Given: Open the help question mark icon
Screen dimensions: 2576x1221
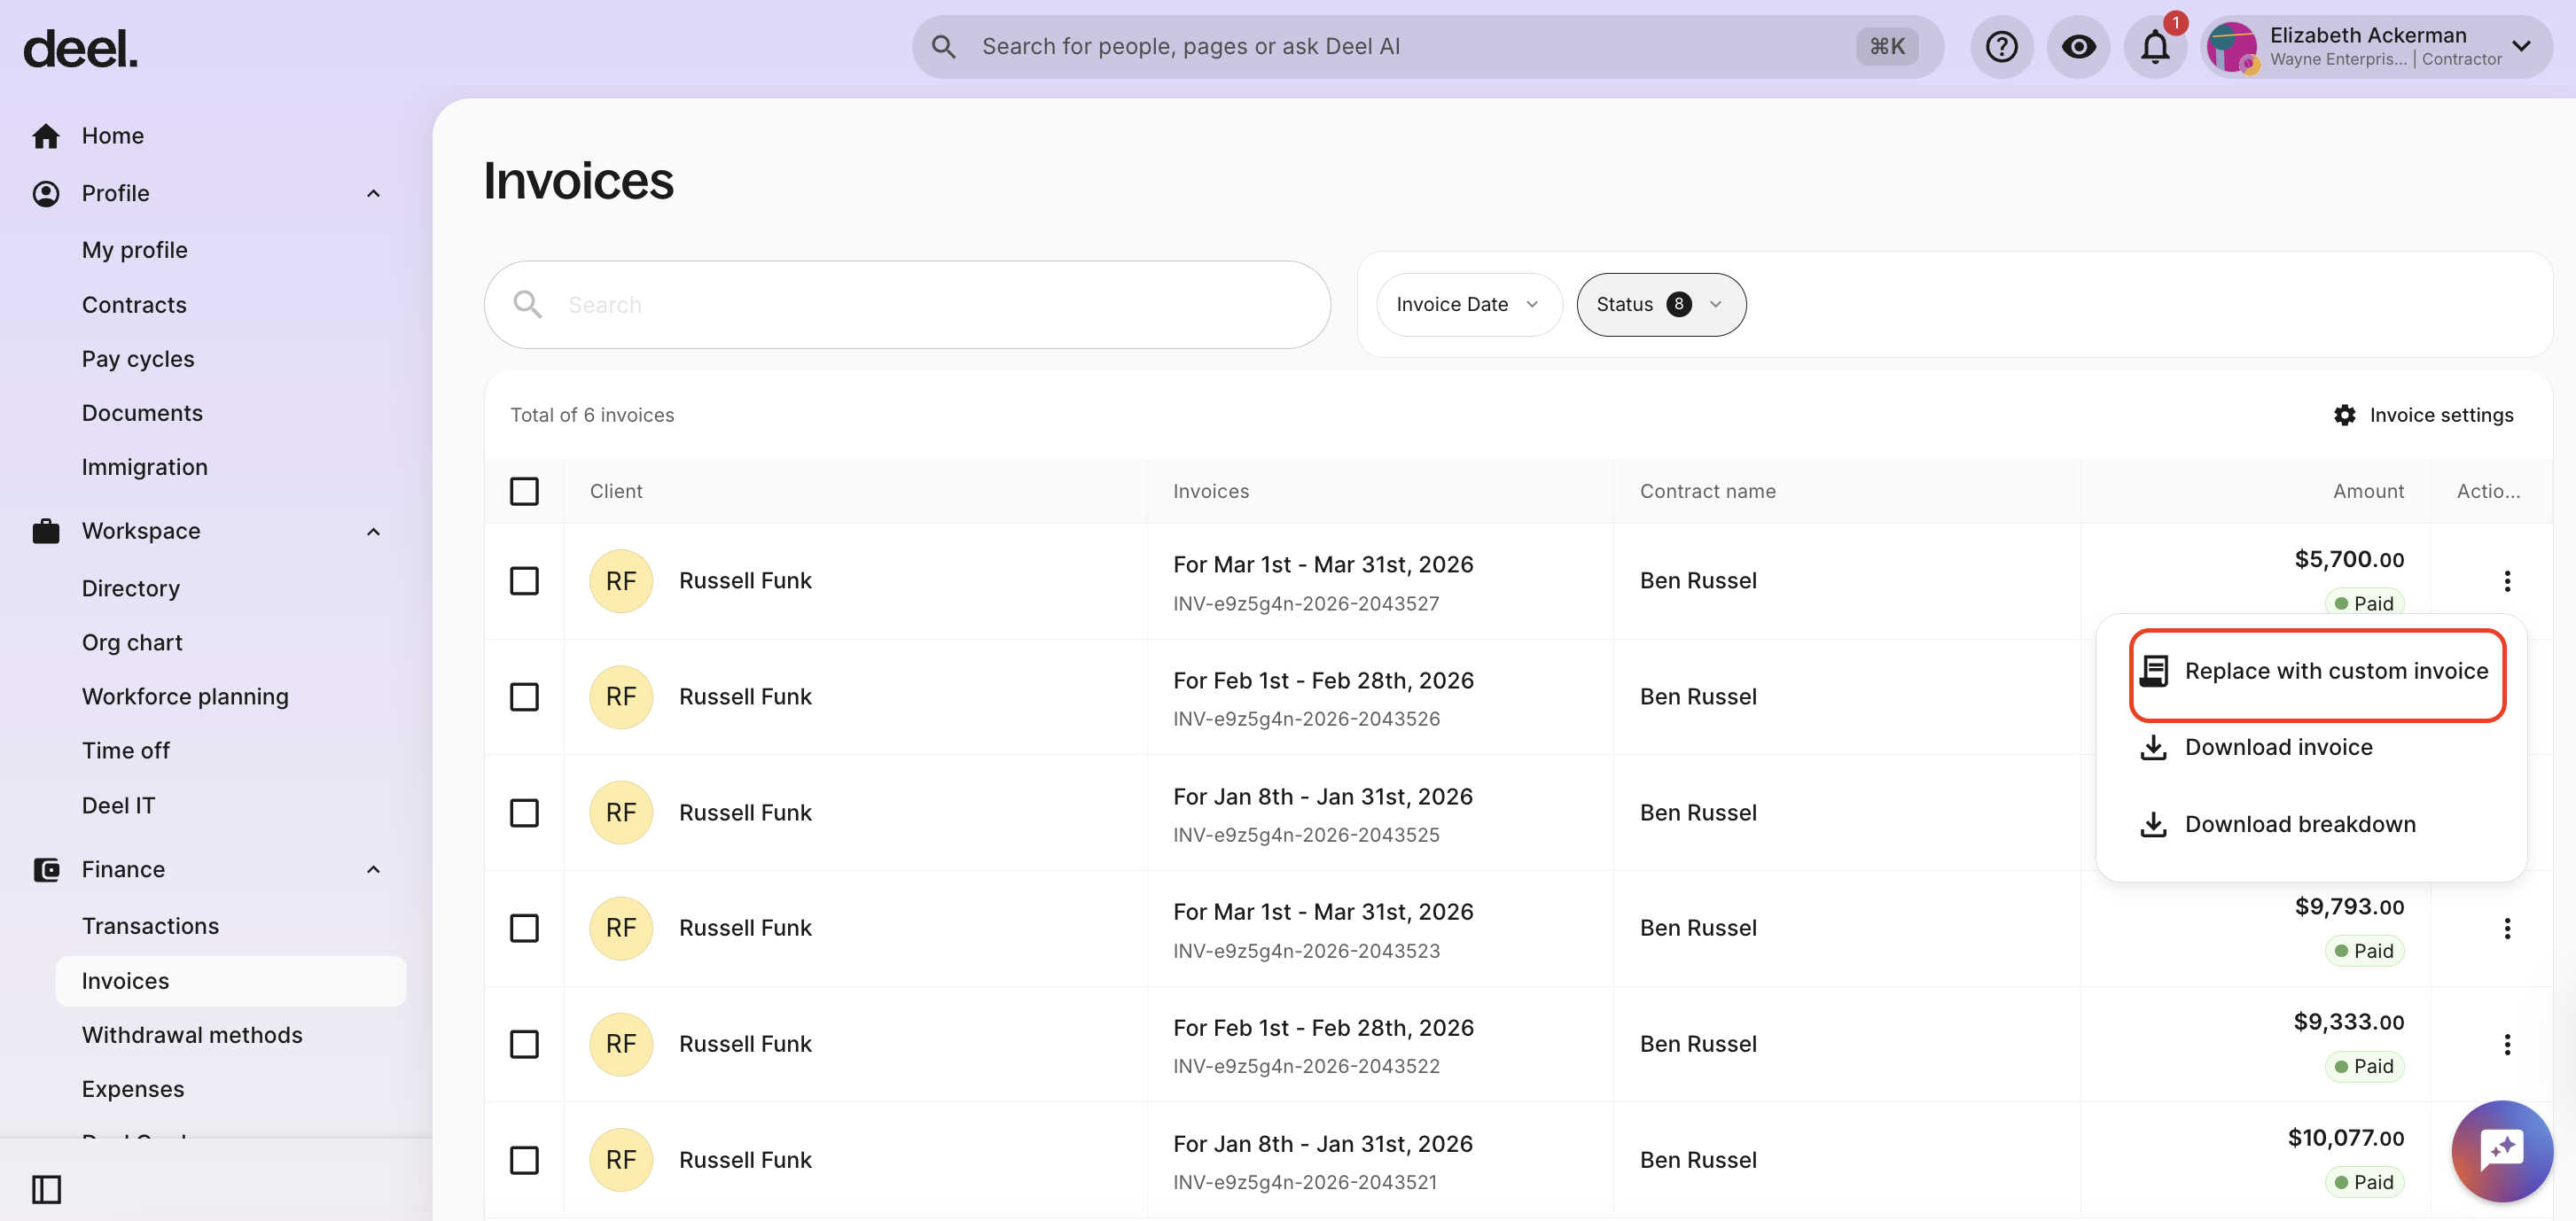Looking at the screenshot, I should pos(2002,47).
